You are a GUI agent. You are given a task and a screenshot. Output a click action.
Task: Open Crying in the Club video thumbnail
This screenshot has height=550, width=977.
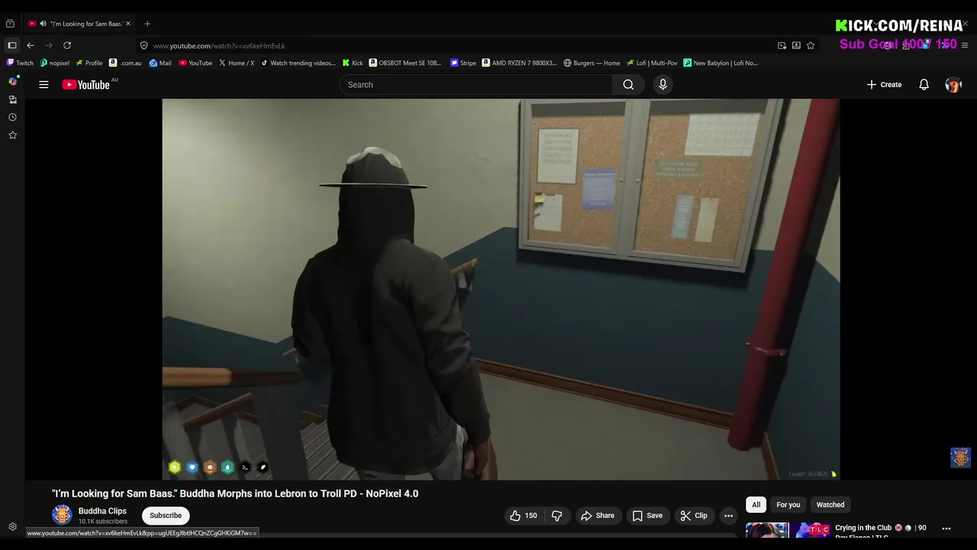point(788,531)
